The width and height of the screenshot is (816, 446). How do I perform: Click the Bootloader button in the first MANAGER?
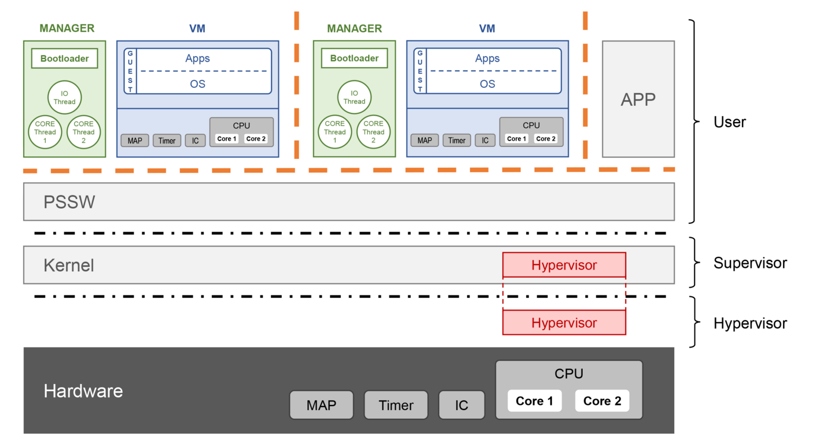click(64, 58)
